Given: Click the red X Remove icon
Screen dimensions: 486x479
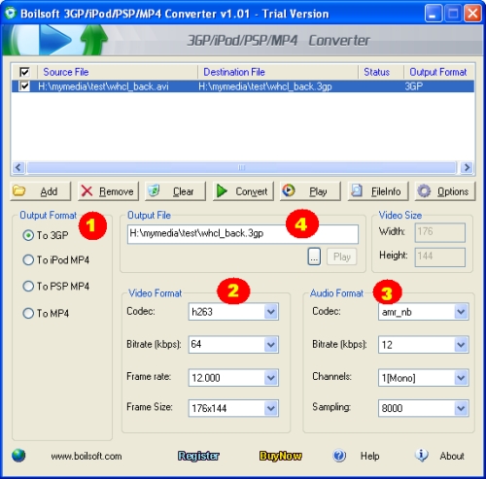Looking at the screenshot, I should [87, 191].
